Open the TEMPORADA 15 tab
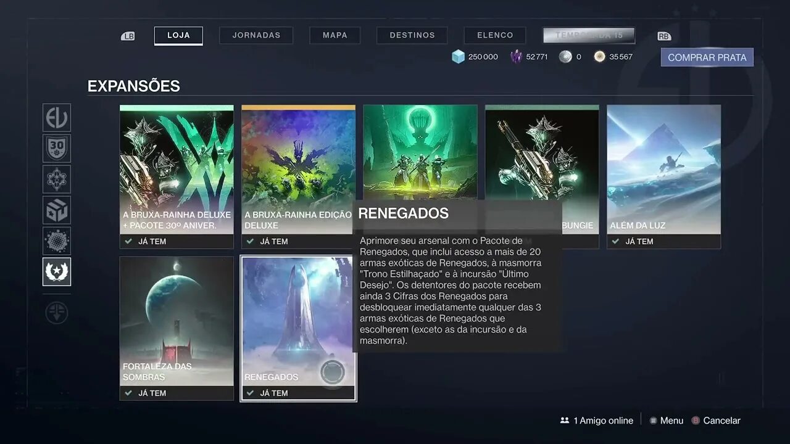The height and width of the screenshot is (444, 790). pos(589,35)
